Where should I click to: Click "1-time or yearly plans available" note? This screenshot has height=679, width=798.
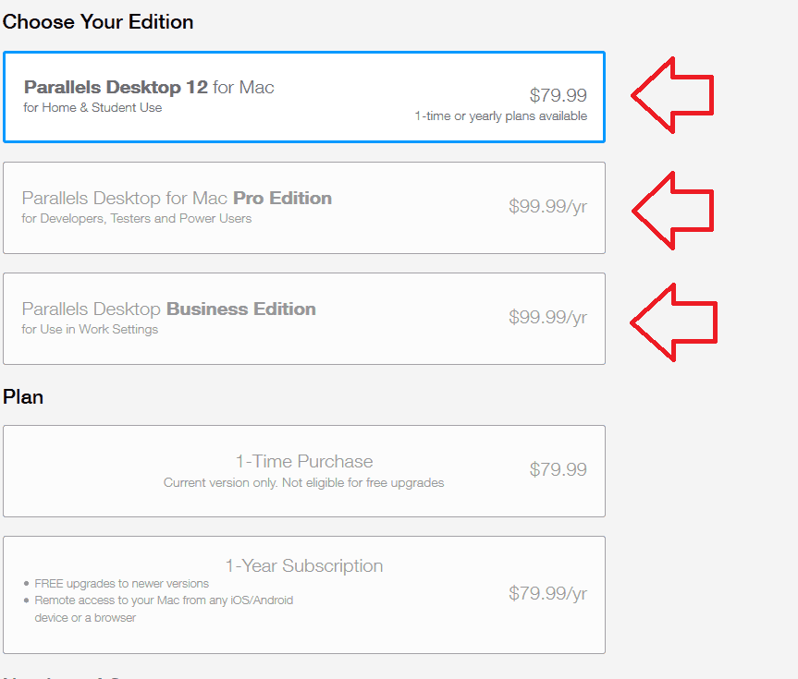501,116
